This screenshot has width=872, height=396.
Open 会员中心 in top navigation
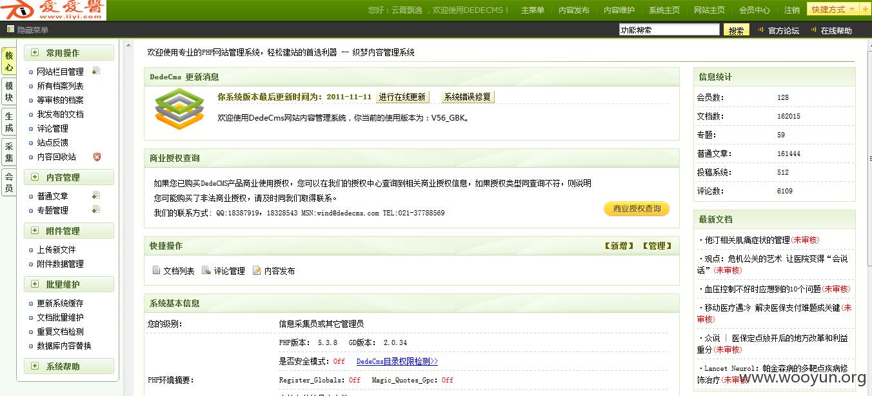755,10
